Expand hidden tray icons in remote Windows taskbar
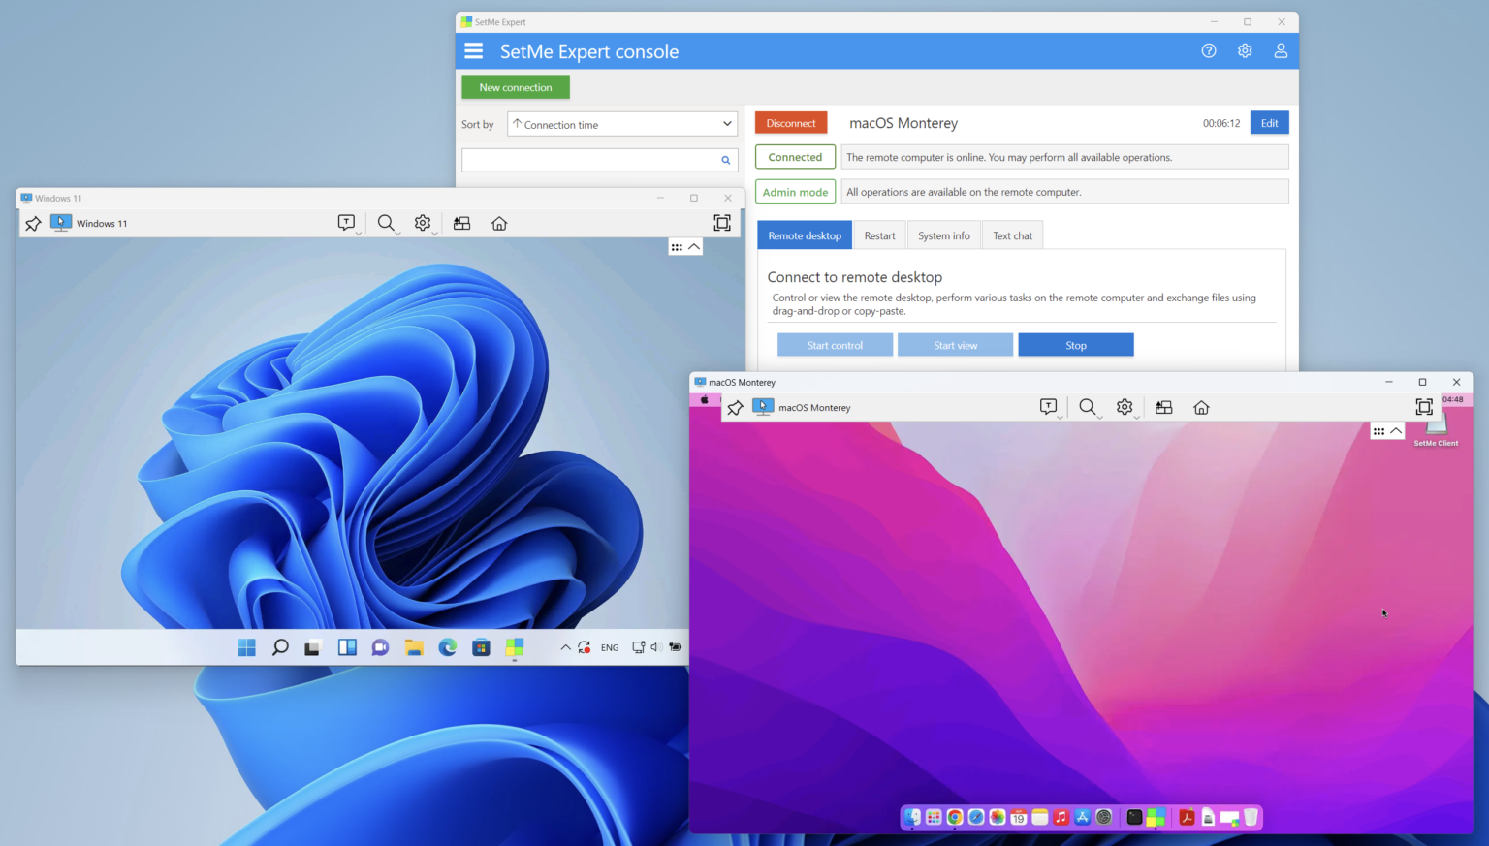 (565, 647)
